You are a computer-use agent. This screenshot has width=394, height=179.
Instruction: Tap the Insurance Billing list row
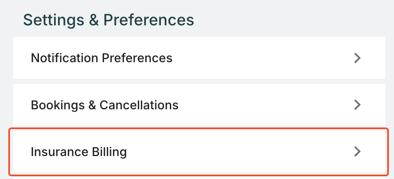point(199,151)
